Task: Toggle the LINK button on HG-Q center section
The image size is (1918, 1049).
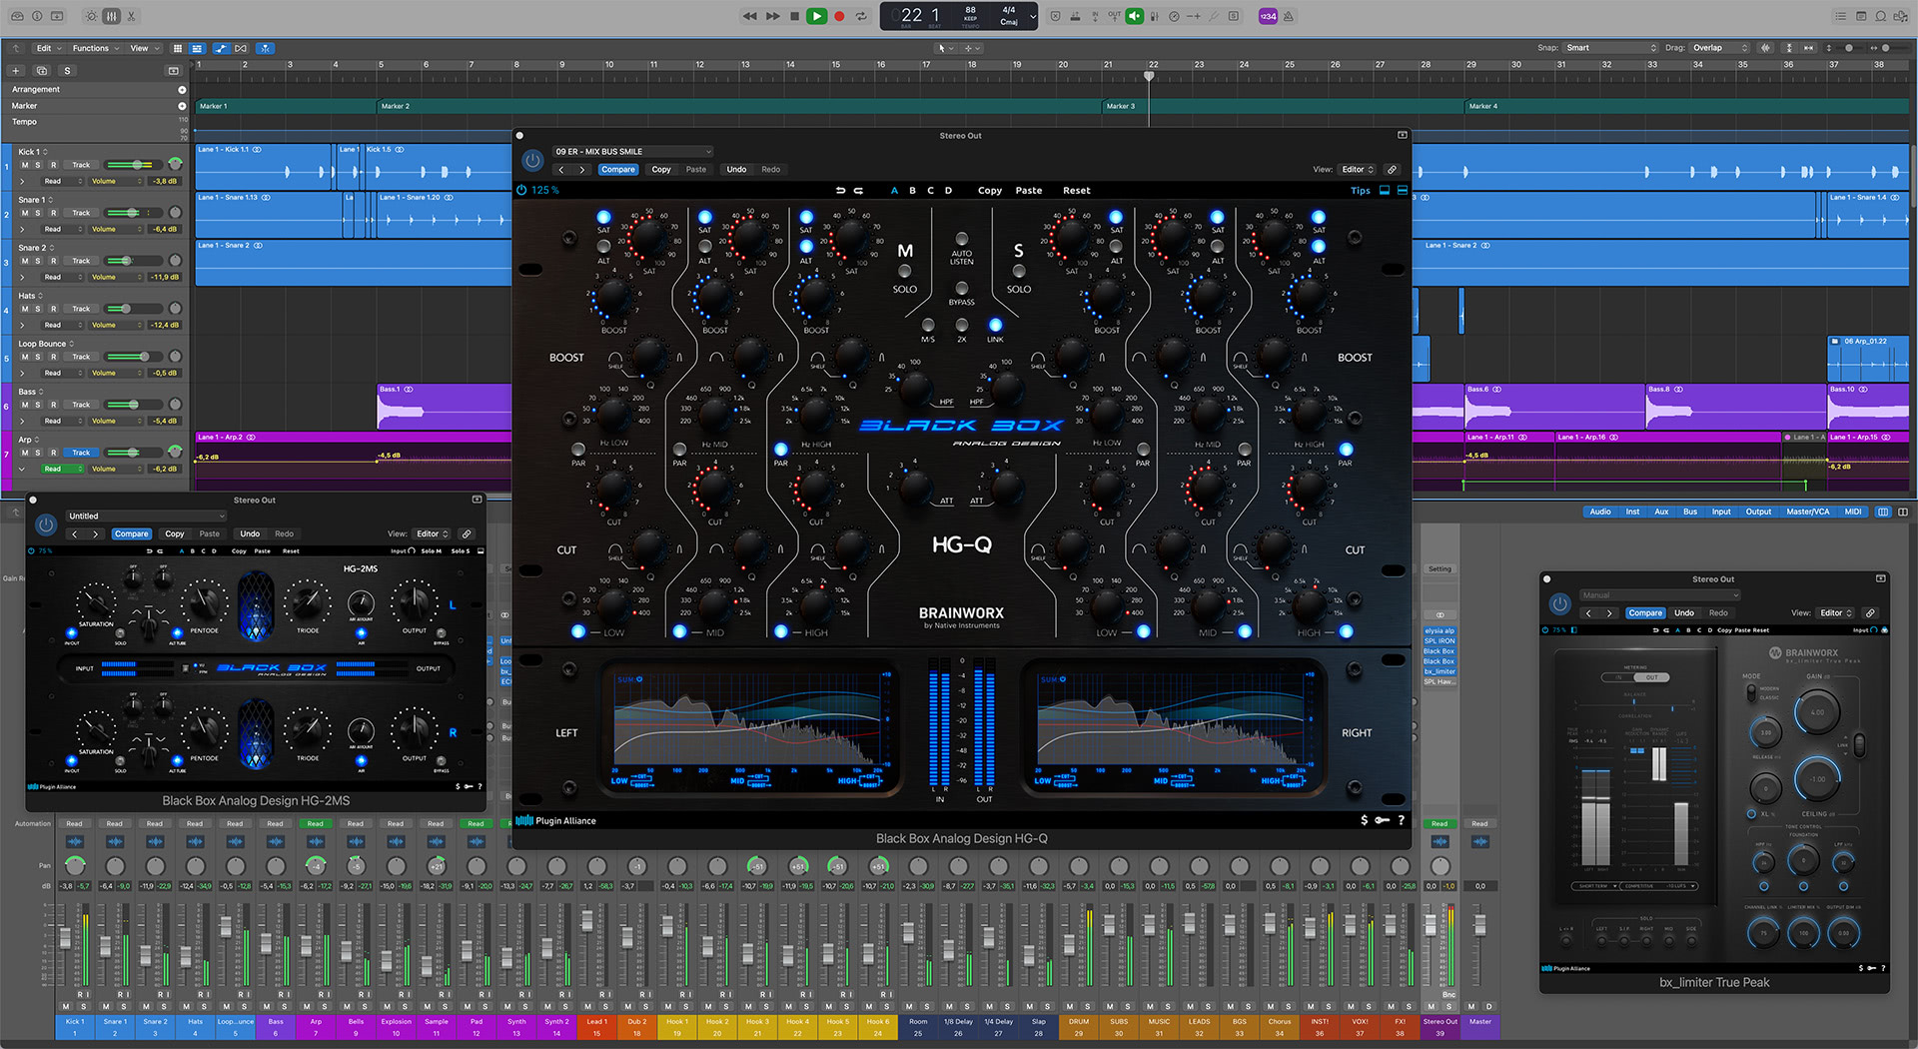Action: pyautogui.click(x=995, y=326)
